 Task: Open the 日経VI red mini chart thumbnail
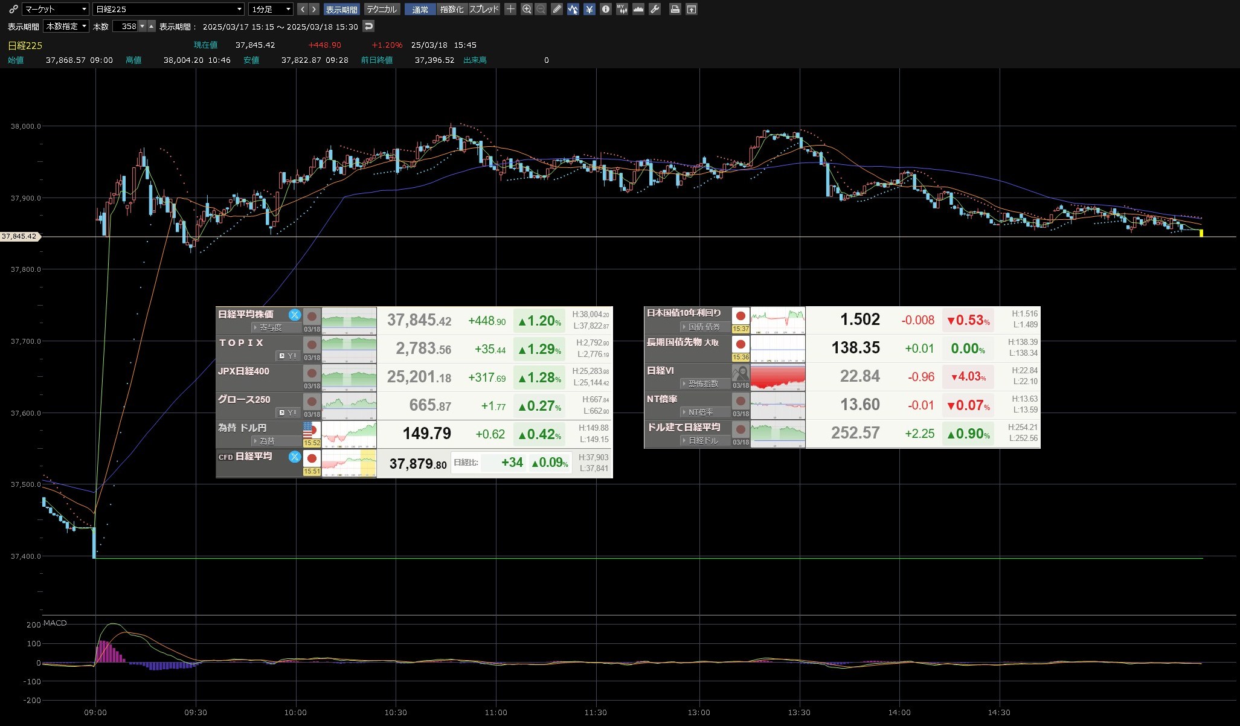click(x=778, y=377)
